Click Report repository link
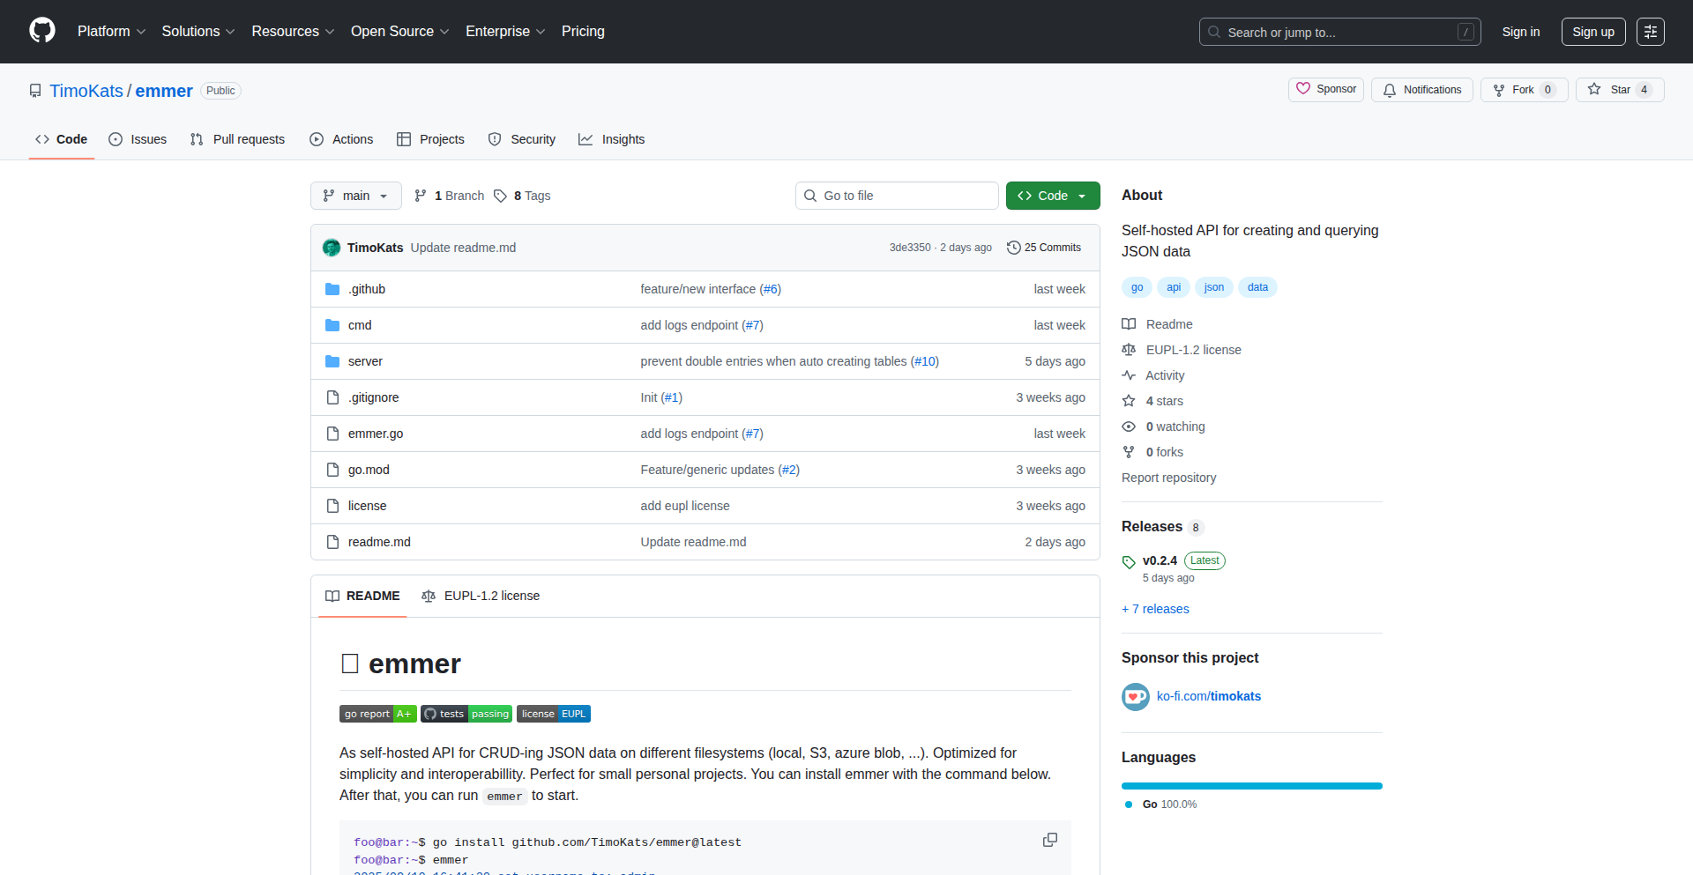Viewport: 1693px width, 875px height. click(1168, 478)
